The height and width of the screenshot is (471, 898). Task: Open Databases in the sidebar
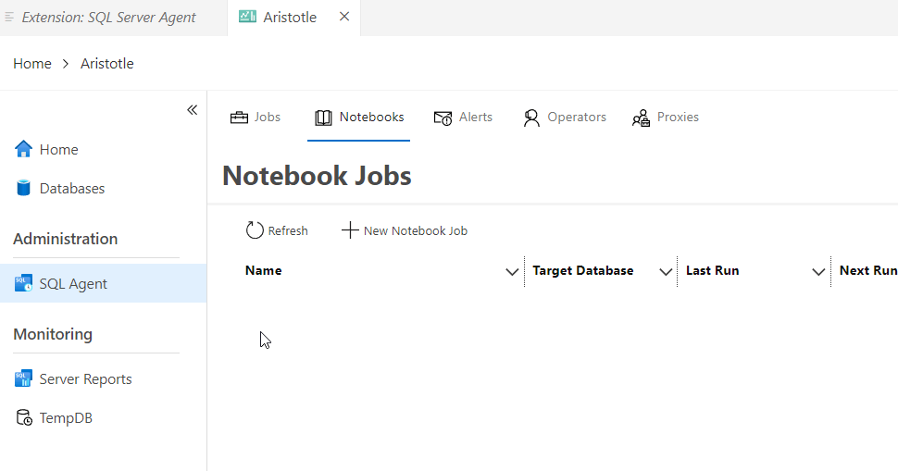pos(71,189)
